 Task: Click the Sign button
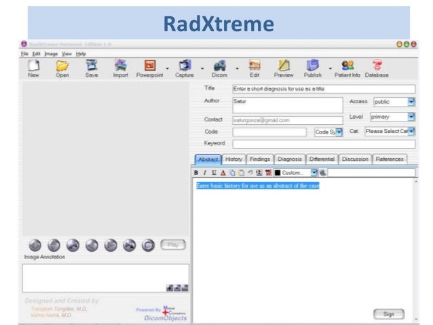(388, 314)
